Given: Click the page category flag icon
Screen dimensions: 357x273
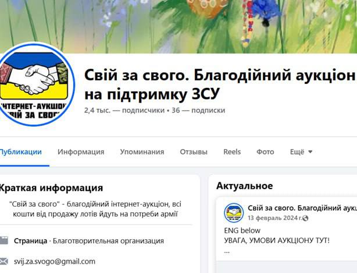Looking at the screenshot, I should (4, 240).
